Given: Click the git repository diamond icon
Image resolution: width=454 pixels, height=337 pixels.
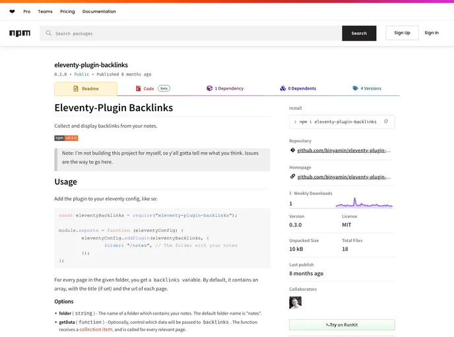Looking at the screenshot, I should click(292, 150).
